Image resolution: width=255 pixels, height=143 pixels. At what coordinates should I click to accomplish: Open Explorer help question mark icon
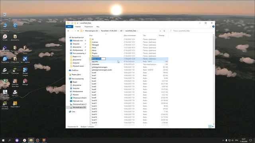point(213,27)
